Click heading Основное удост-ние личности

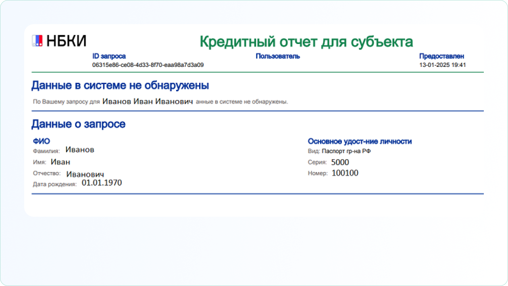360,141
